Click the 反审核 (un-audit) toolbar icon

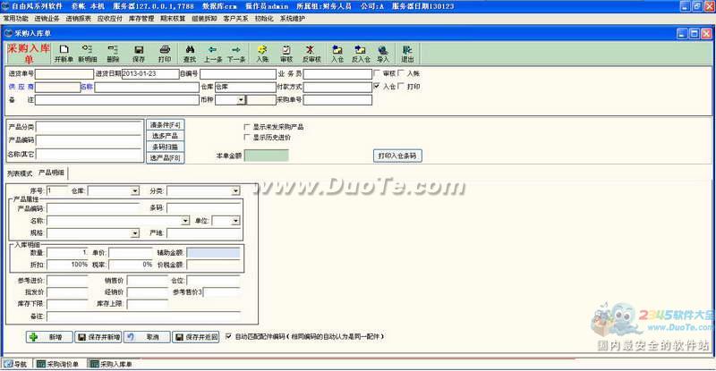pyautogui.click(x=310, y=54)
